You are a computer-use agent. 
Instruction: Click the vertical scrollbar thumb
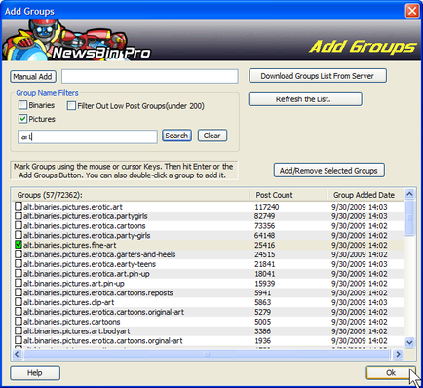pyautogui.click(x=409, y=217)
